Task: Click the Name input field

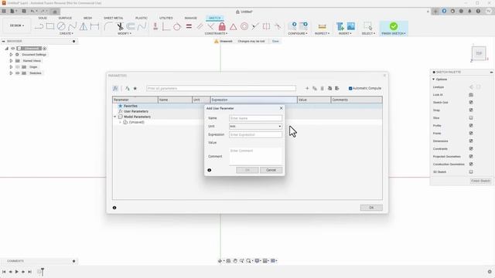Action: point(255,118)
